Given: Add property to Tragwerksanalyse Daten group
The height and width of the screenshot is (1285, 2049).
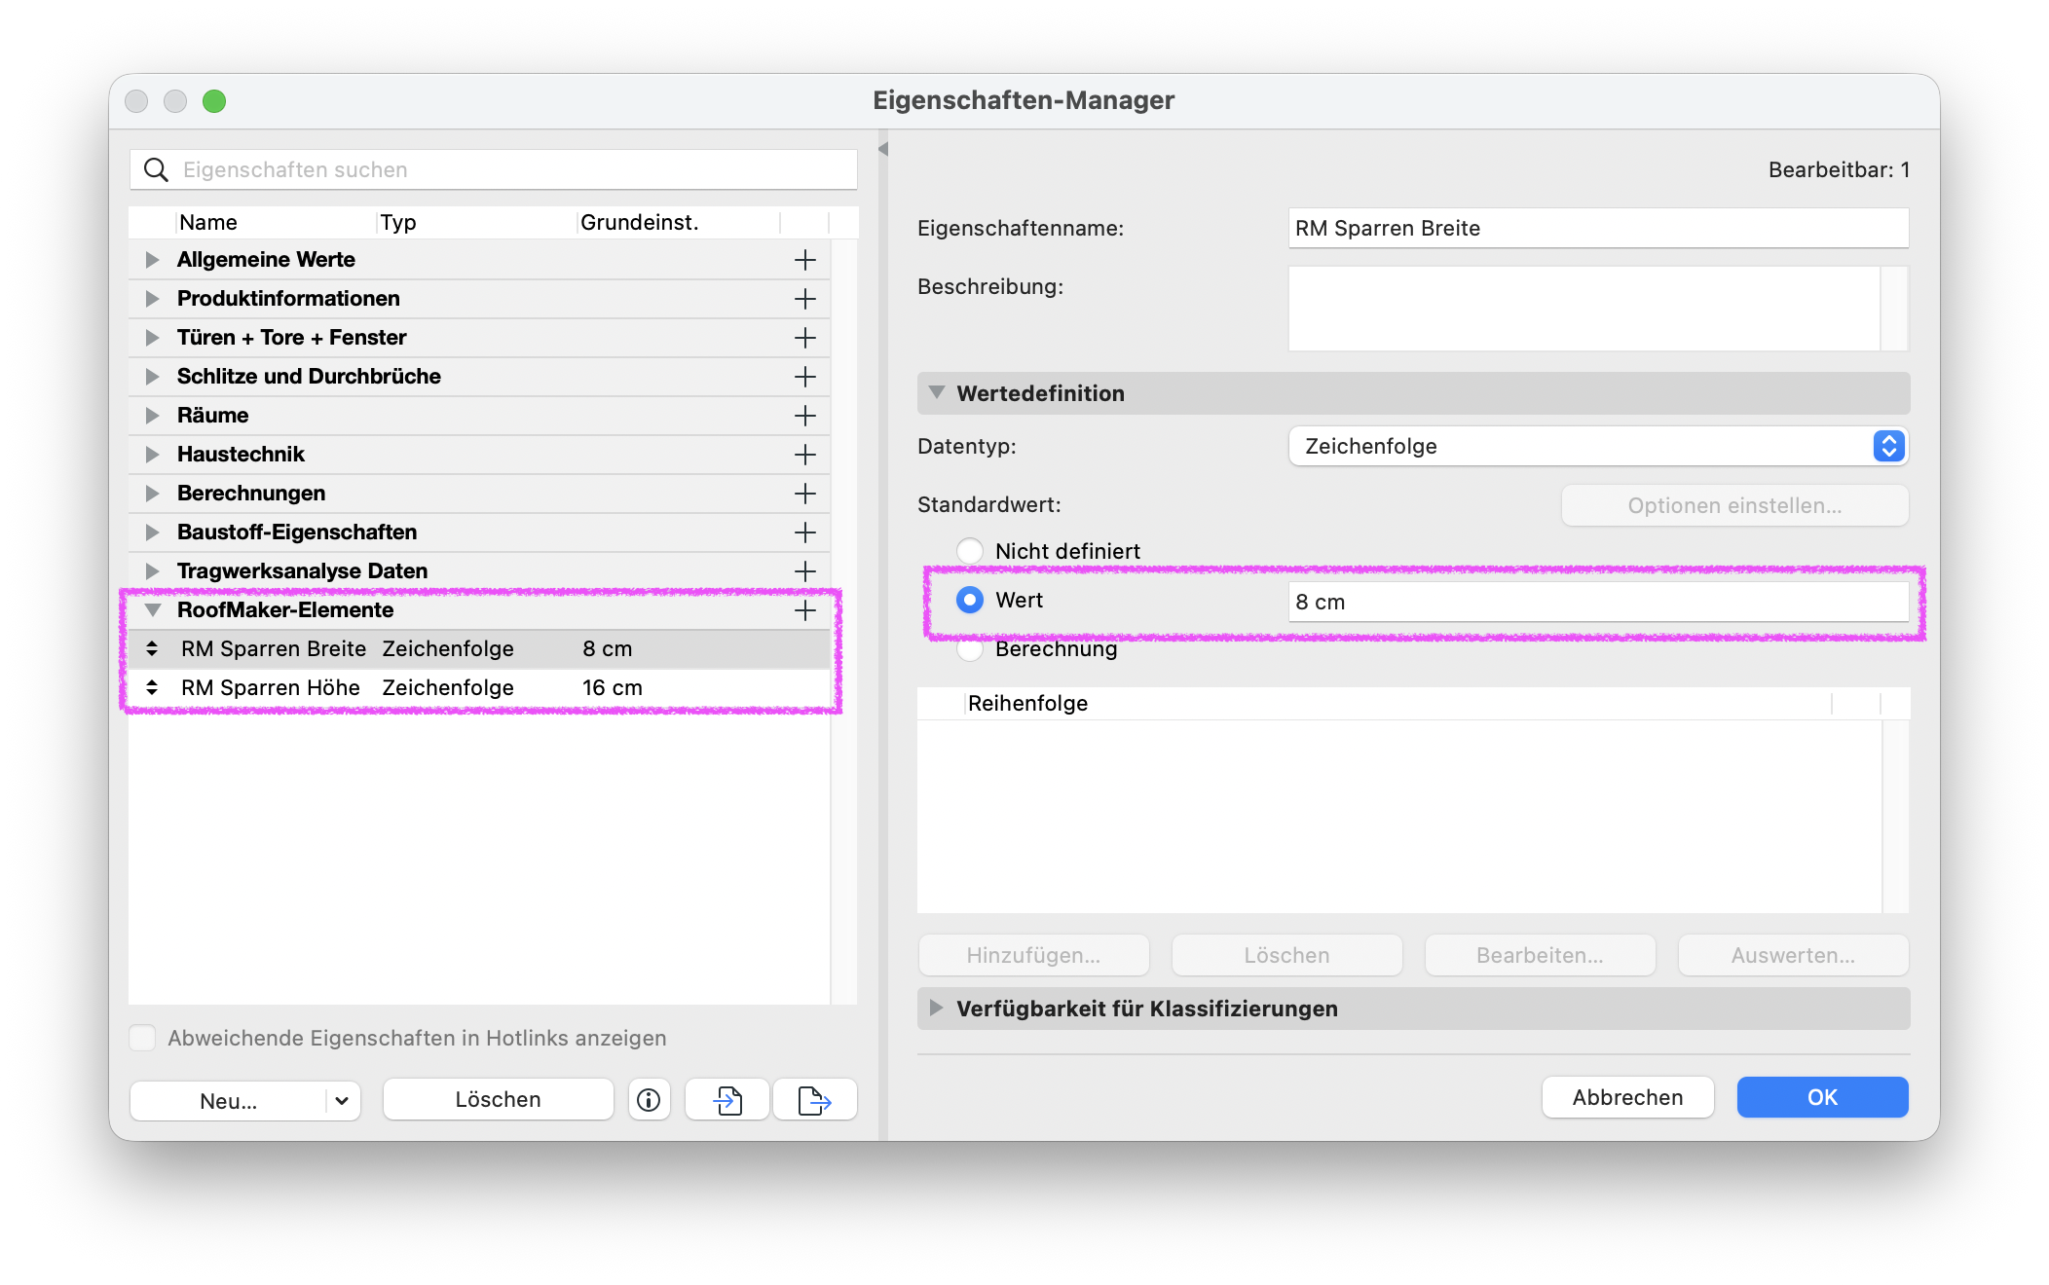Looking at the screenshot, I should point(804,571).
